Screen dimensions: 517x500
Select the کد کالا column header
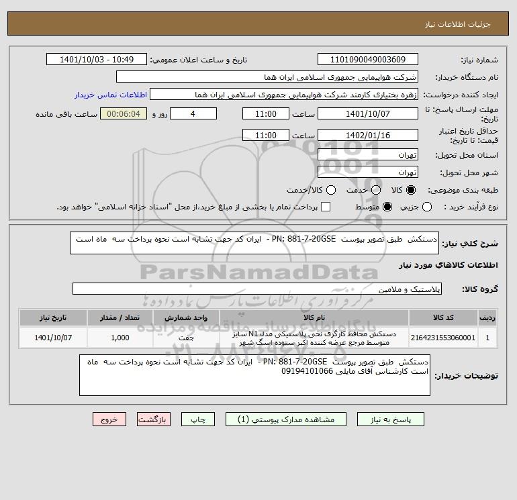pos(443,317)
